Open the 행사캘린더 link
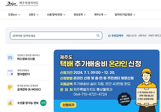 pyautogui.click(x=23, y=74)
